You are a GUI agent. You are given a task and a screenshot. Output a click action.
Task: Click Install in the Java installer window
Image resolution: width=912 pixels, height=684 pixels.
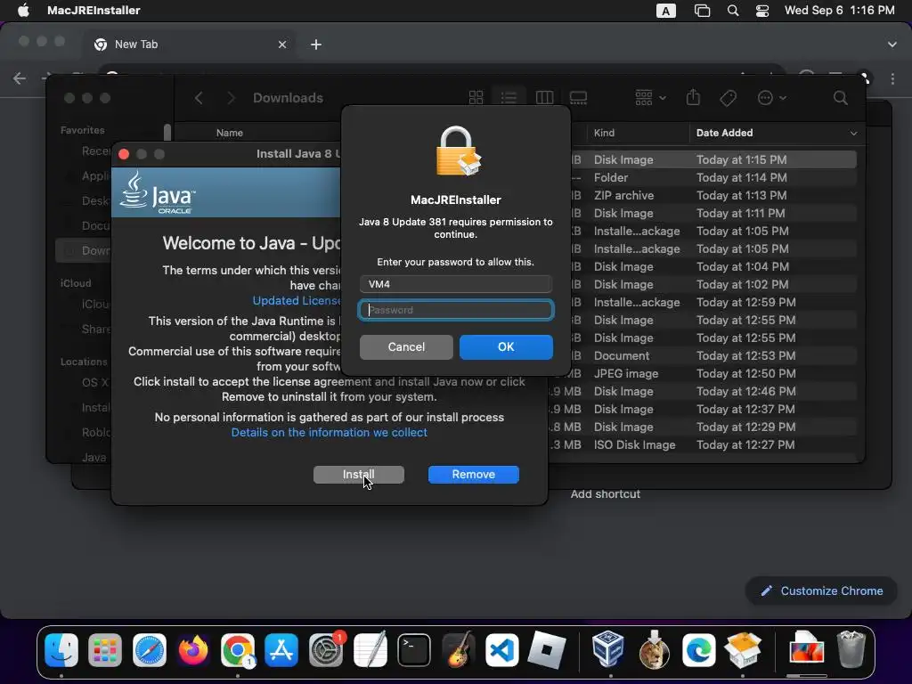[358, 474]
